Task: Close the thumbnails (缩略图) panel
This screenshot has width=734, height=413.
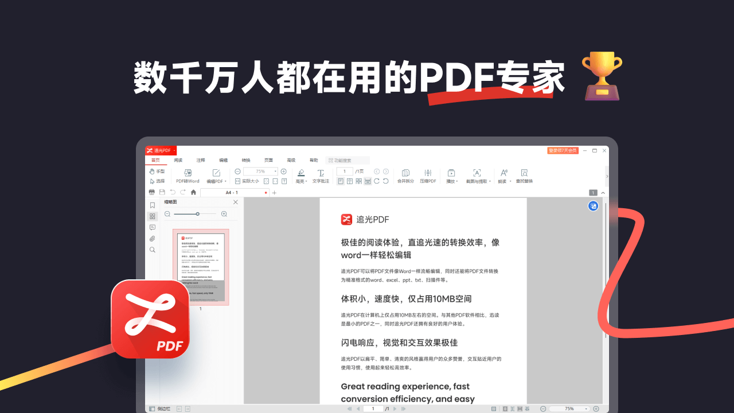Action: pos(236,202)
